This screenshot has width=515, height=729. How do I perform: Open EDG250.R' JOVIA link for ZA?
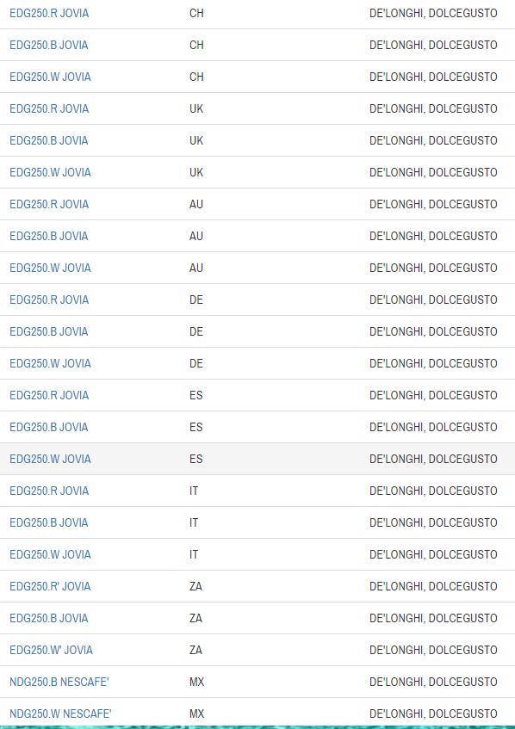tap(50, 586)
